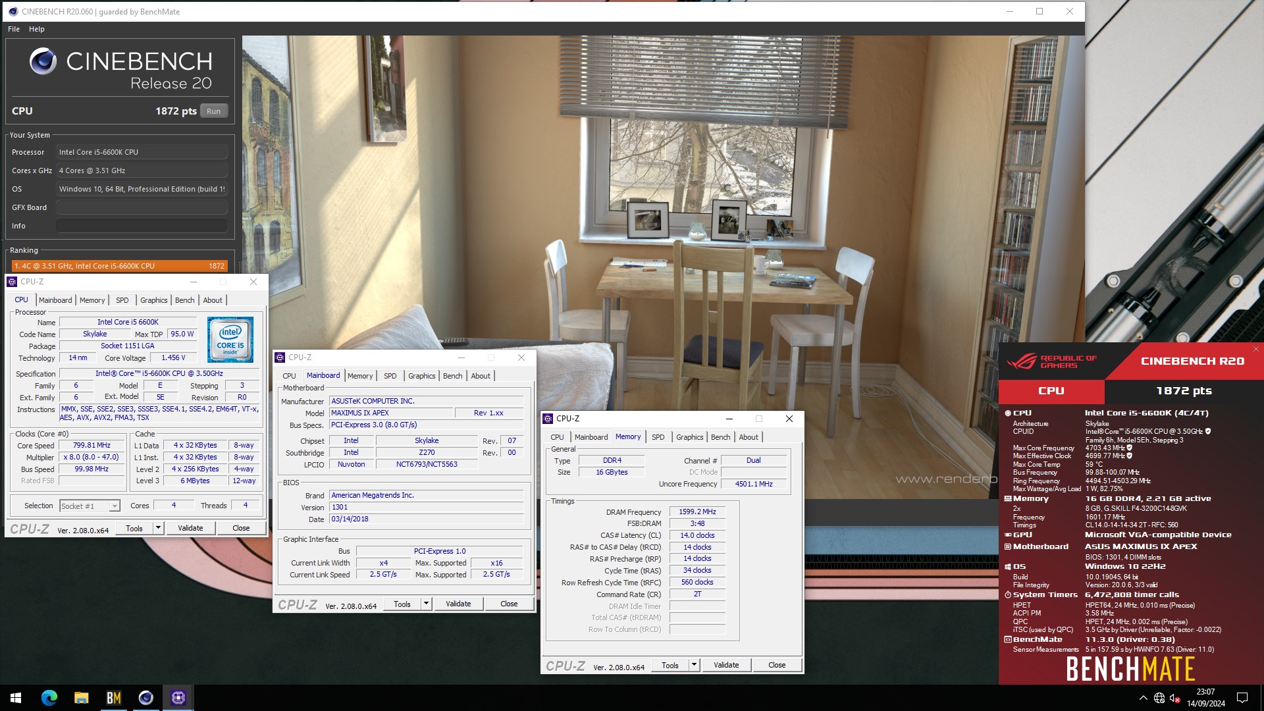This screenshot has width=1264, height=711.
Task: Click Close button in CPU-Z CPU window
Action: pyautogui.click(x=241, y=529)
